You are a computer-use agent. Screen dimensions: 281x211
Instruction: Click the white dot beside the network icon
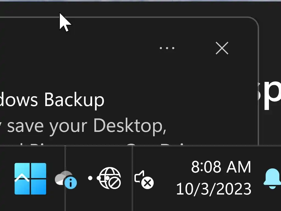click(90, 178)
